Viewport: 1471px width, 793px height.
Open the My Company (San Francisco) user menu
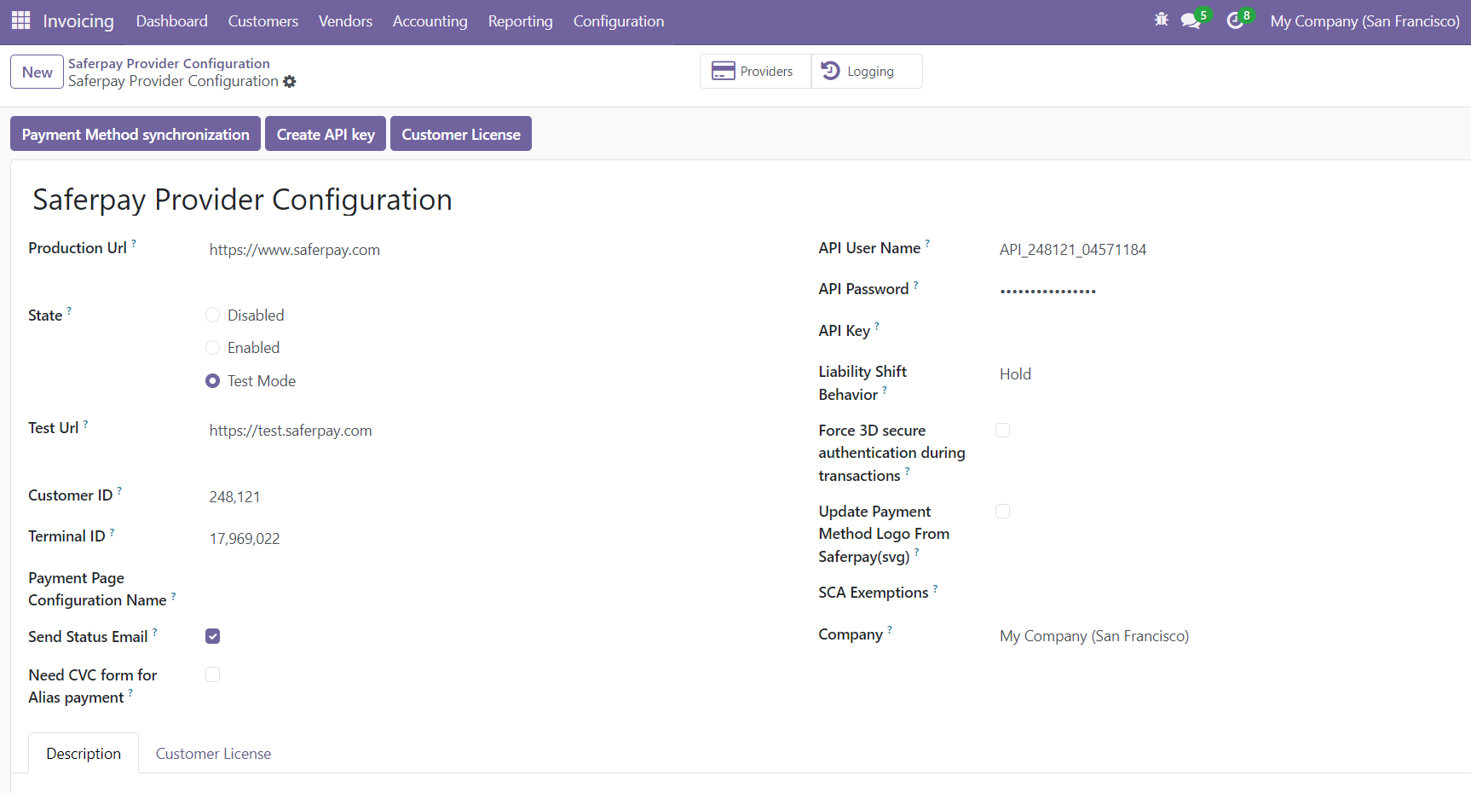[x=1364, y=20]
